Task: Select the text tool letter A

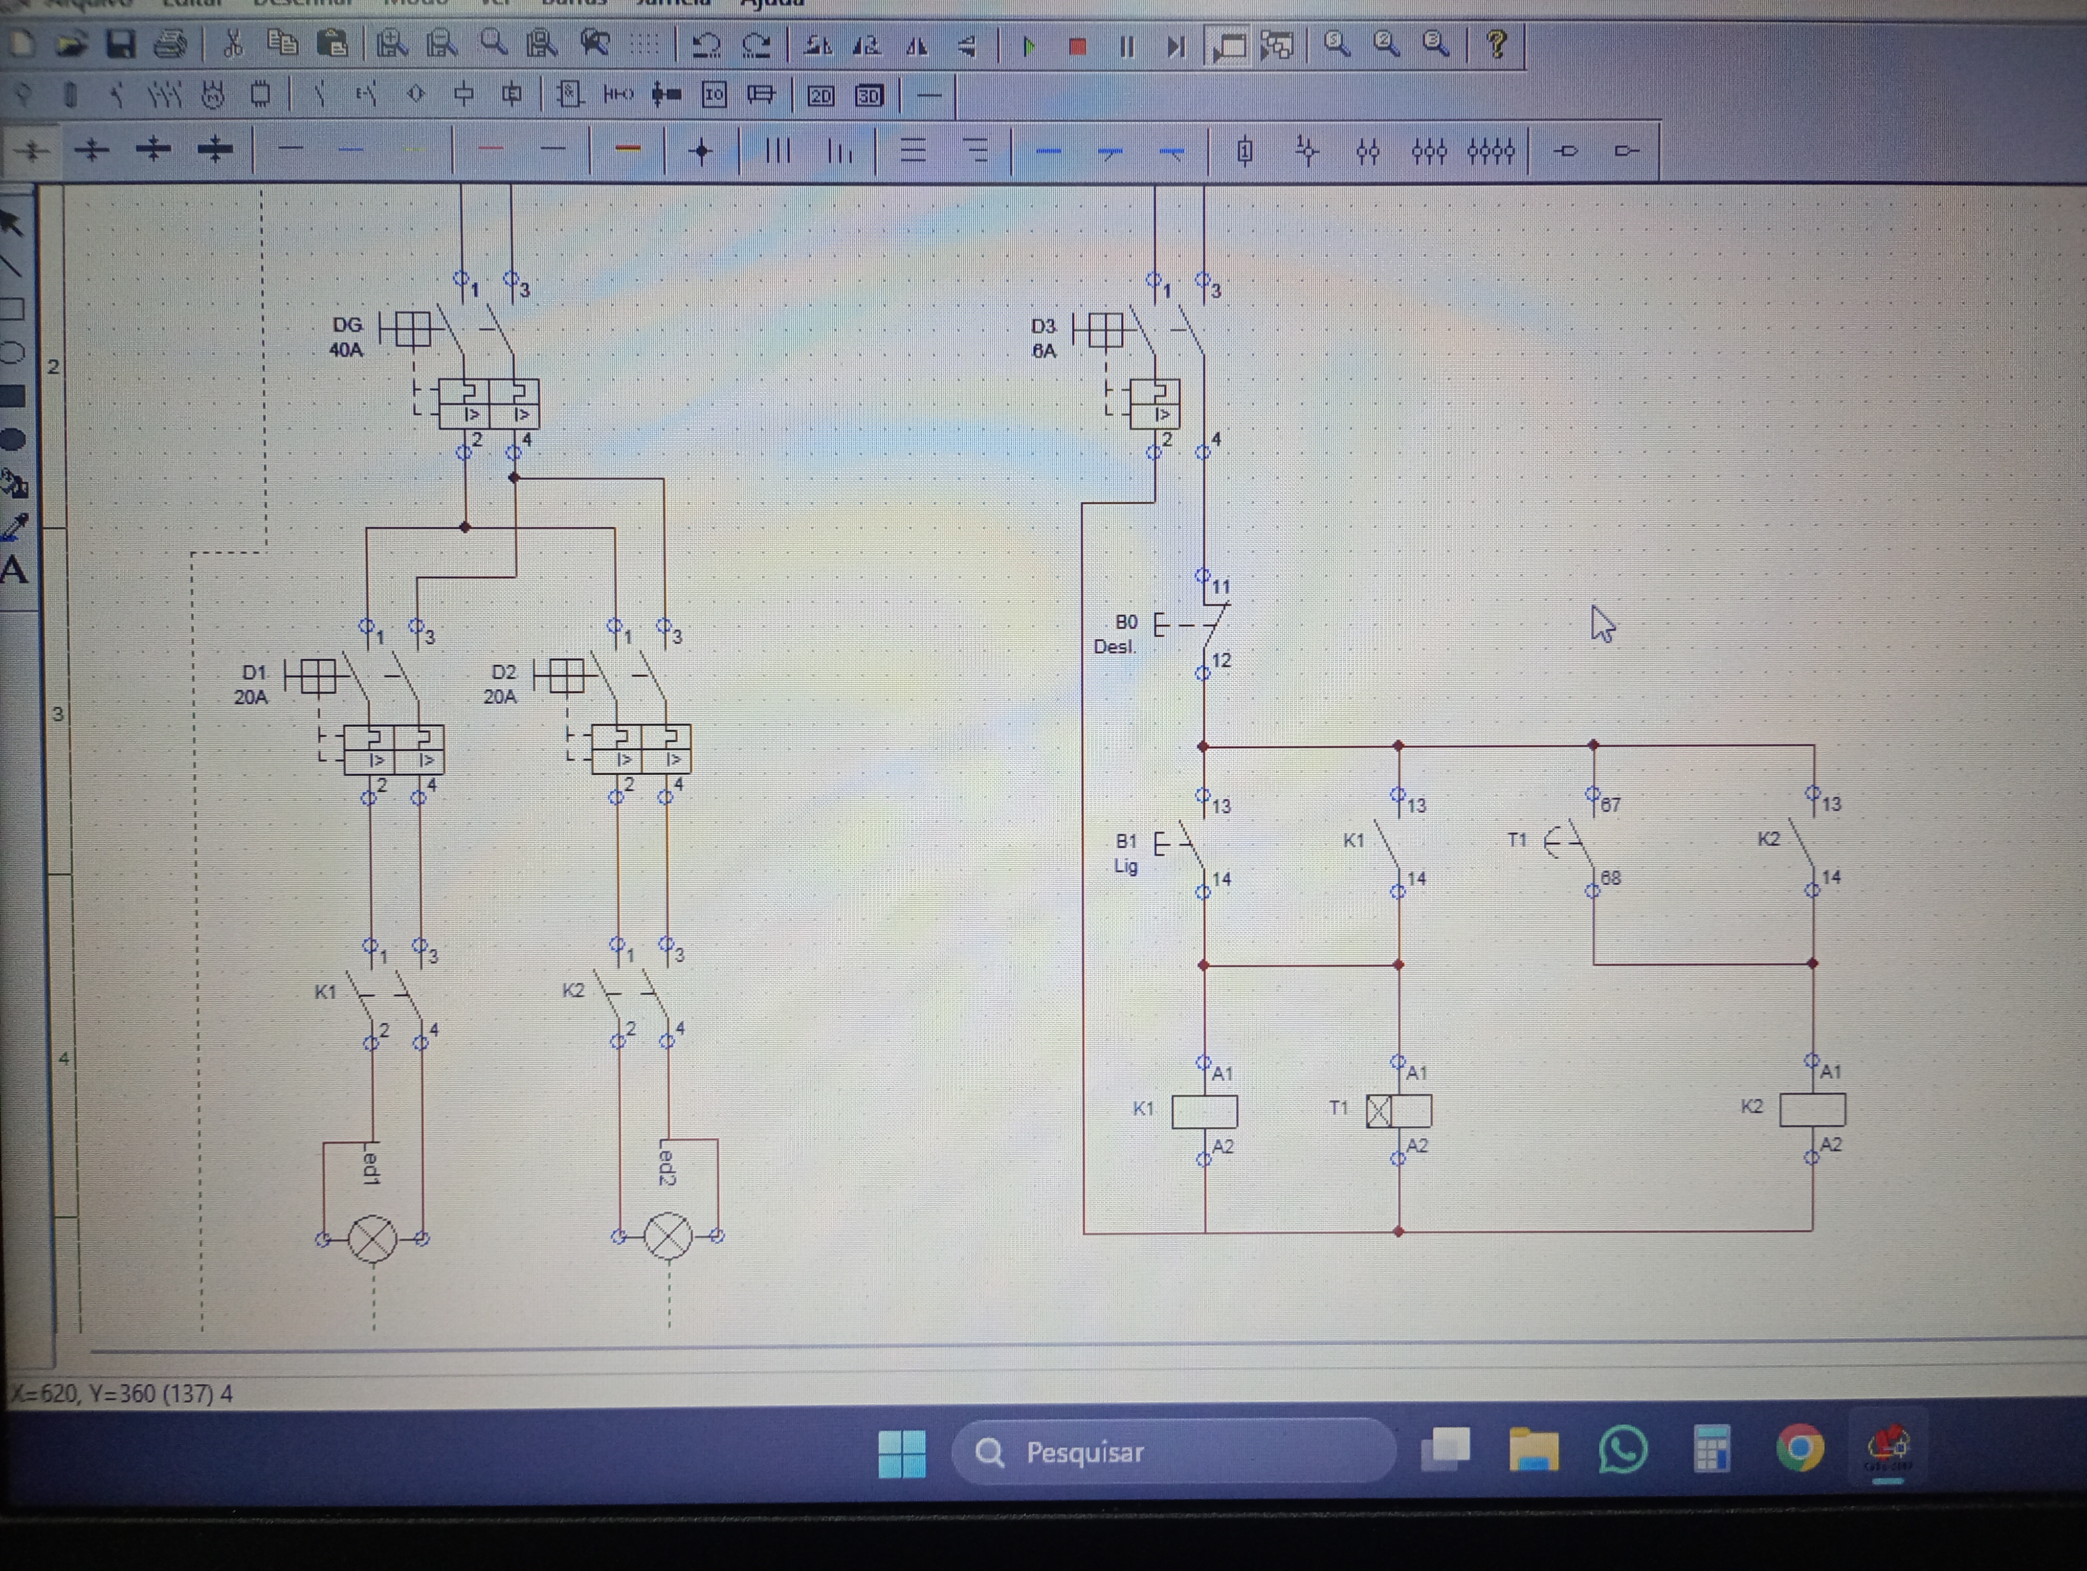Action: point(14,571)
